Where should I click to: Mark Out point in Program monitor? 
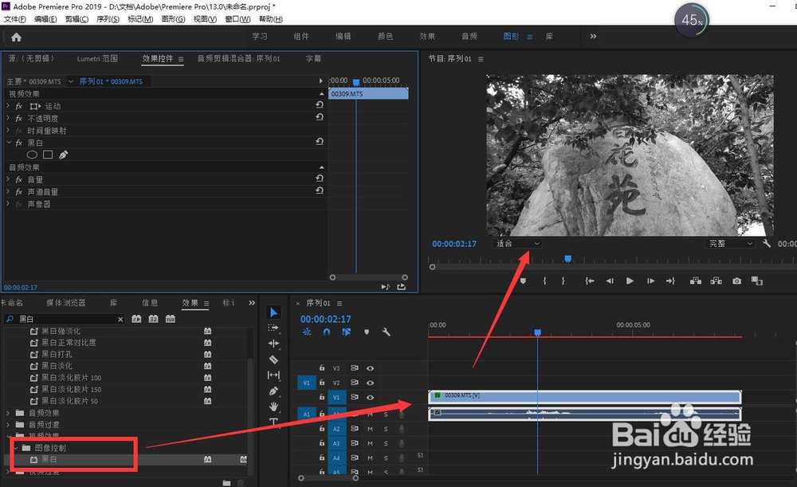(x=563, y=281)
